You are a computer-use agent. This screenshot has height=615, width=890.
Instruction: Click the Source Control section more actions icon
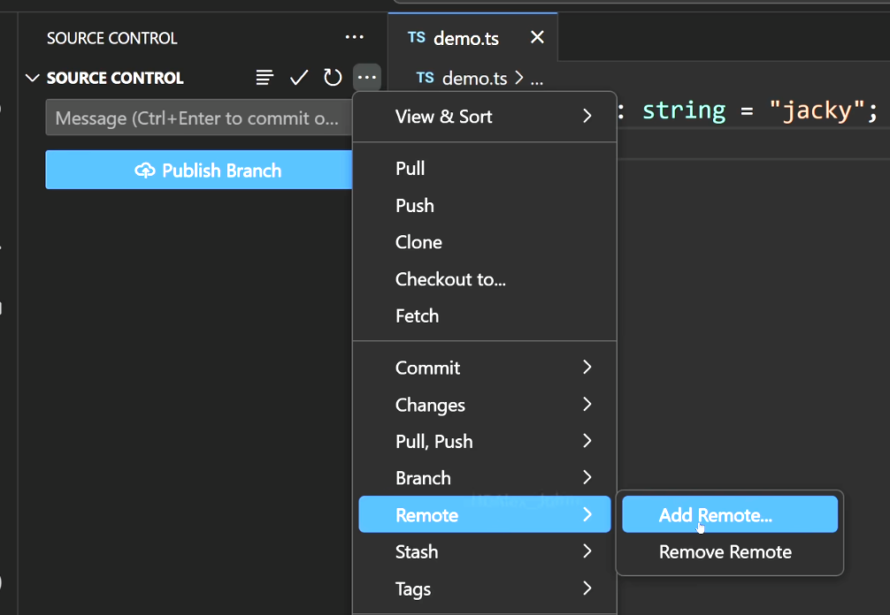[x=367, y=78]
